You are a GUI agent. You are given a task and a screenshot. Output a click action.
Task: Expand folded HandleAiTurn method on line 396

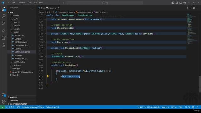[45, 56]
